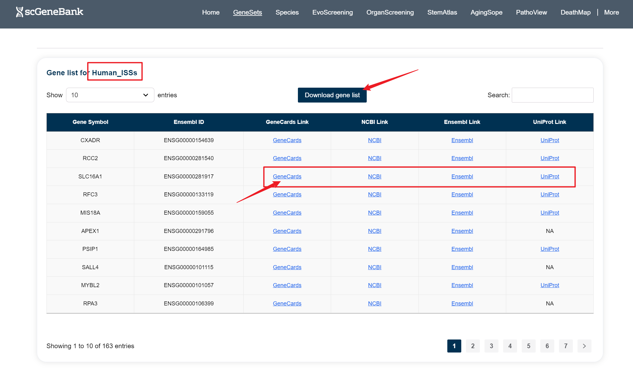Sort by Gene Symbol column header

point(90,122)
